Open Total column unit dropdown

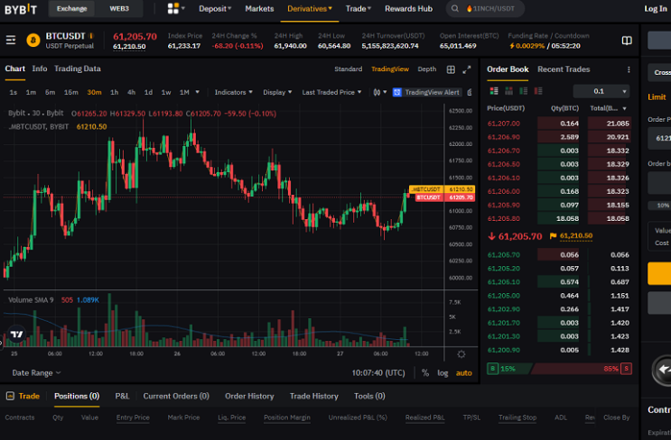point(625,108)
